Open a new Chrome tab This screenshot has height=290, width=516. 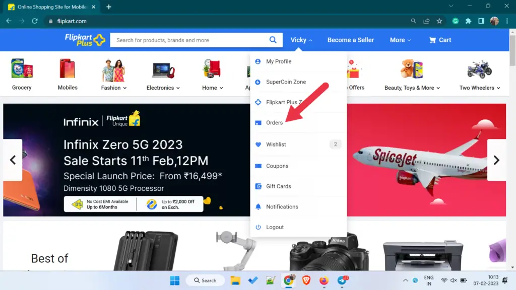pos(109,7)
